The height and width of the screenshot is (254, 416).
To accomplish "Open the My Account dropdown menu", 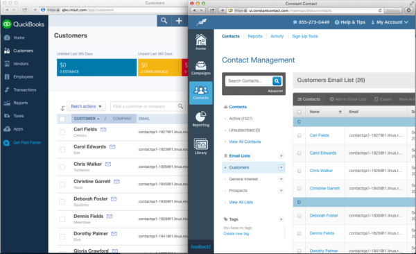I will pyautogui.click(x=390, y=22).
